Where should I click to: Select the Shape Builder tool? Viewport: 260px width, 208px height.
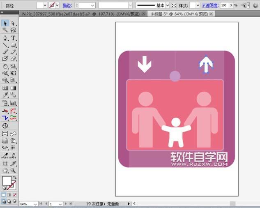coord(5,80)
